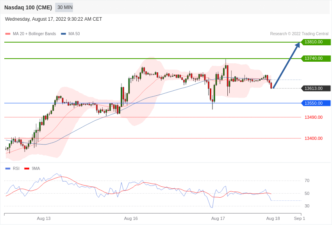
Task: Click the Aug 13 date axis label
Action: (44, 218)
